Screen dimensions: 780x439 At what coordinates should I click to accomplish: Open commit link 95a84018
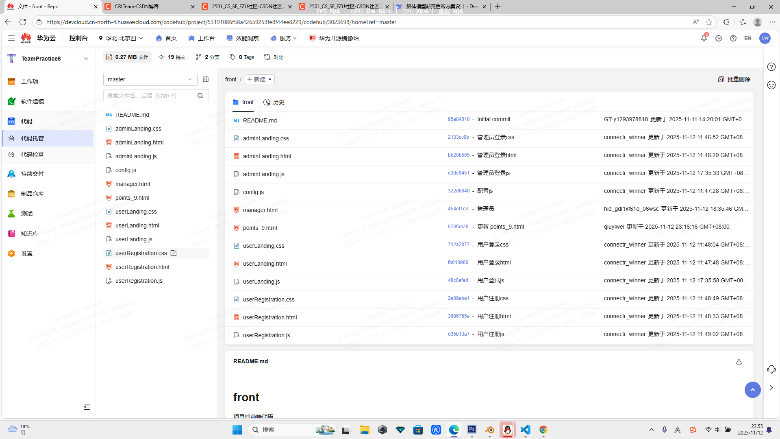(458, 119)
